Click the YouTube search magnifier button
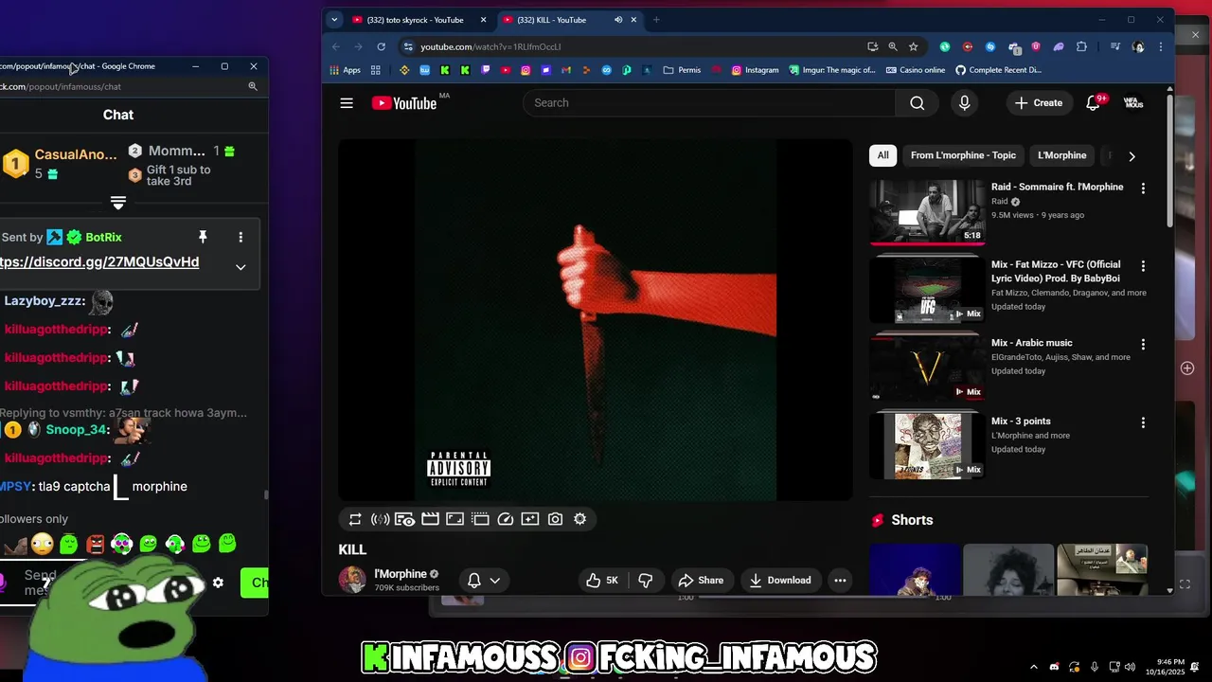This screenshot has height=682, width=1212. [917, 103]
